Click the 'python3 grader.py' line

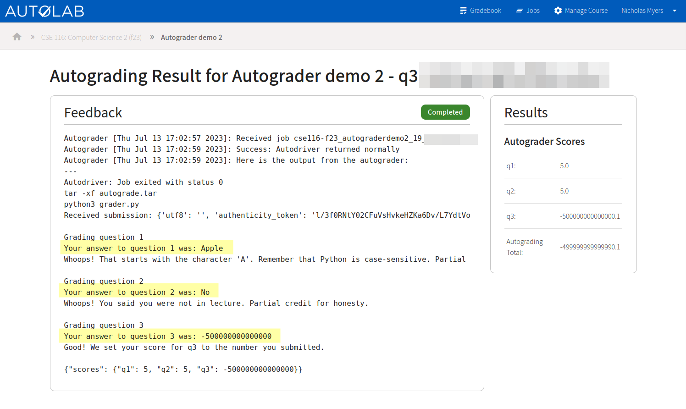101,204
